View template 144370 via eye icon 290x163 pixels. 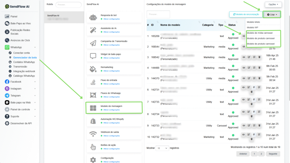(x=244, y=78)
